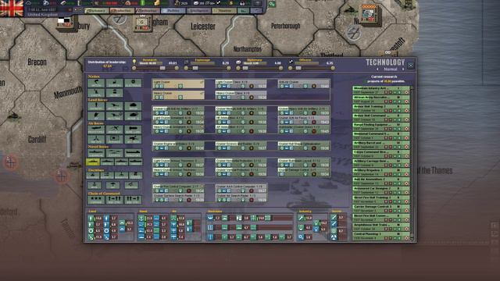Screen dimensions: 500x281
Task: Decrease the Officers leadership allocation
Action: click(290, 68)
